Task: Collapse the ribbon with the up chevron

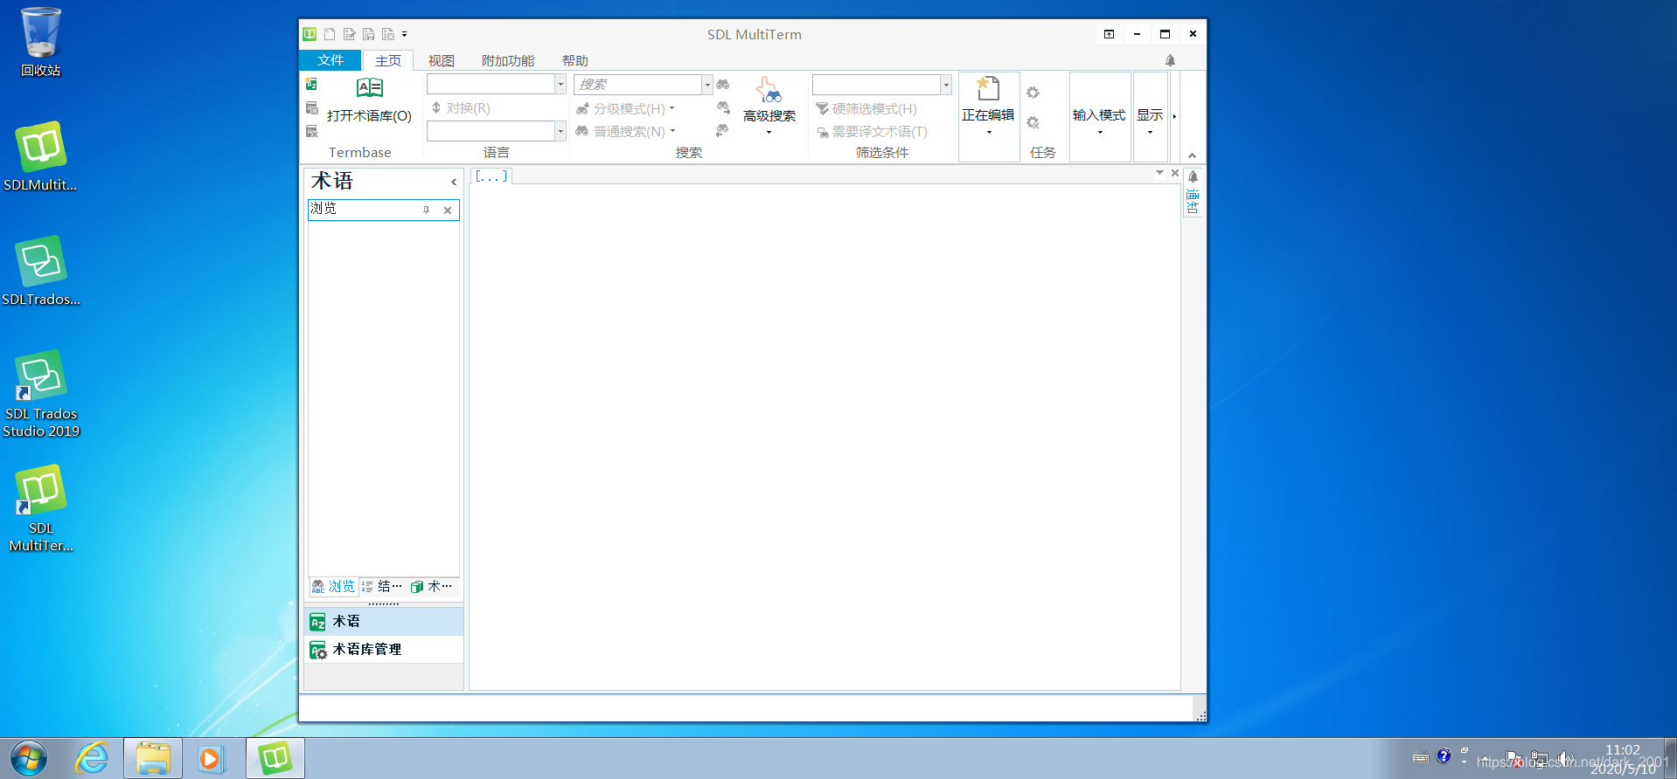Action: (1192, 155)
